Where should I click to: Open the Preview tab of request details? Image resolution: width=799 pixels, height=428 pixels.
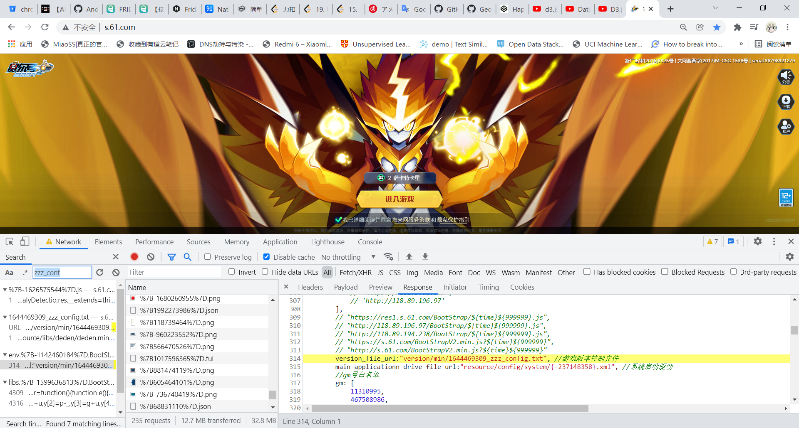(380, 287)
